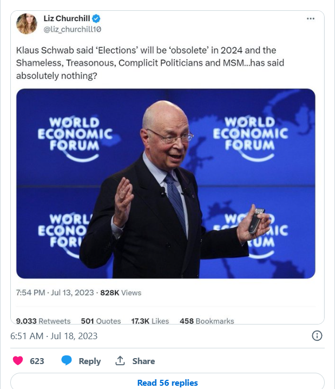Open the Klaus Schwab World Economic Forum photo
The image size is (335, 389).
(x=166, y=184)
